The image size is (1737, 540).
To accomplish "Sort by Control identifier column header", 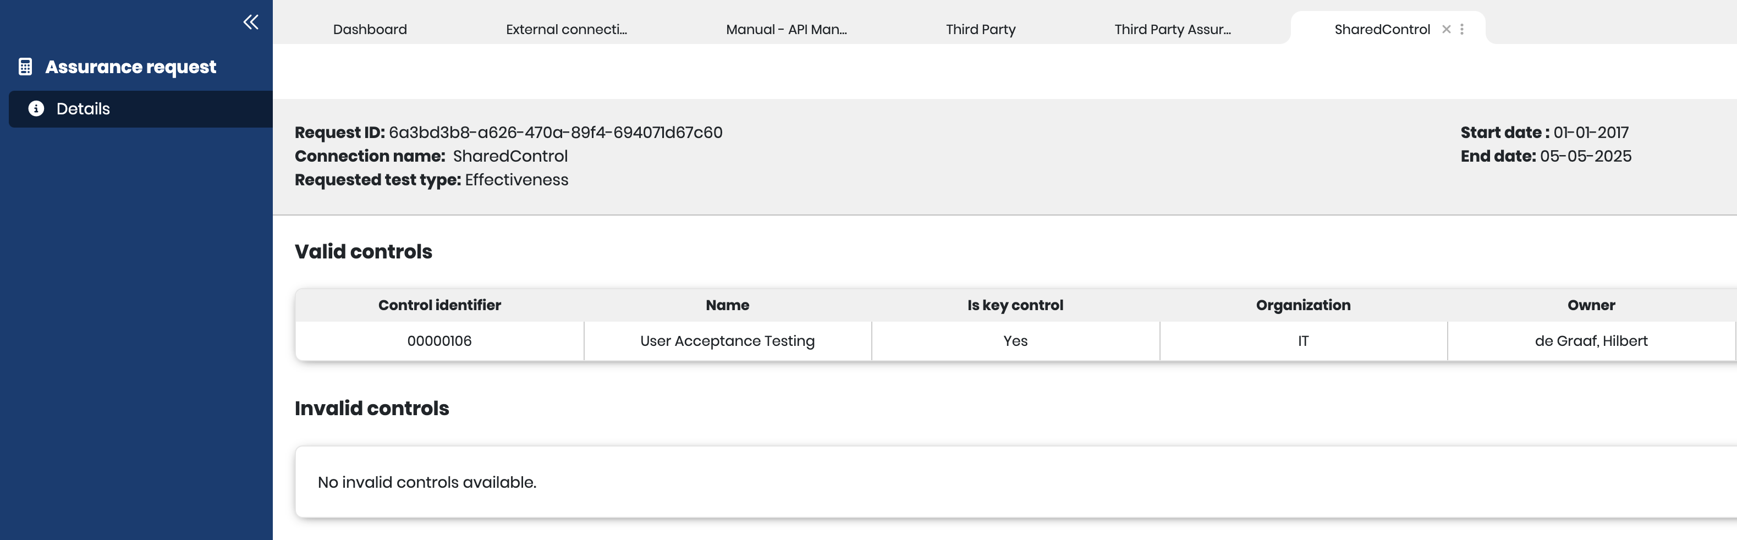I will 439,305.
